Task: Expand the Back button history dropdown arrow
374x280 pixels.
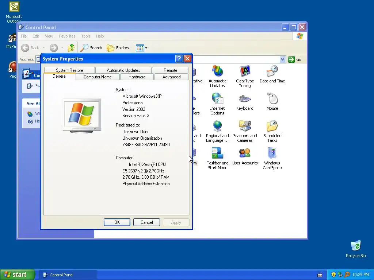Action: [x=44, y=48]
